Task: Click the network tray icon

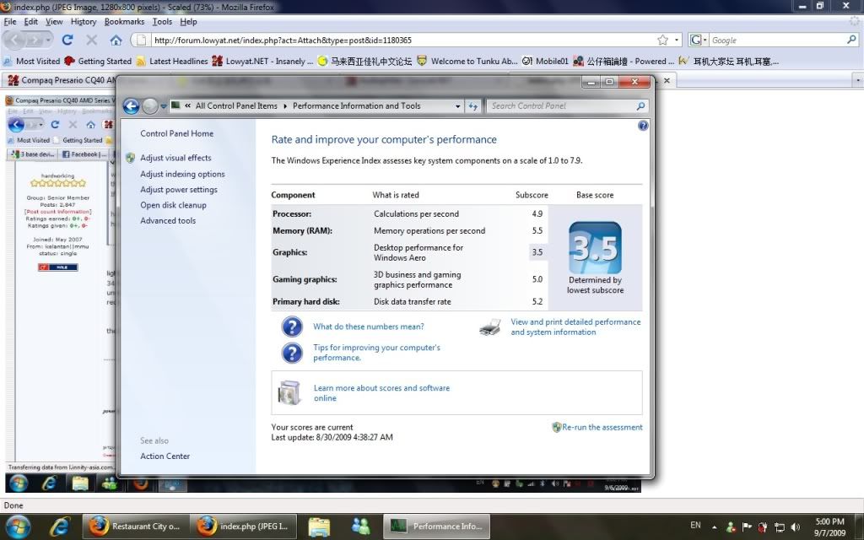Action: click(779, 526)
